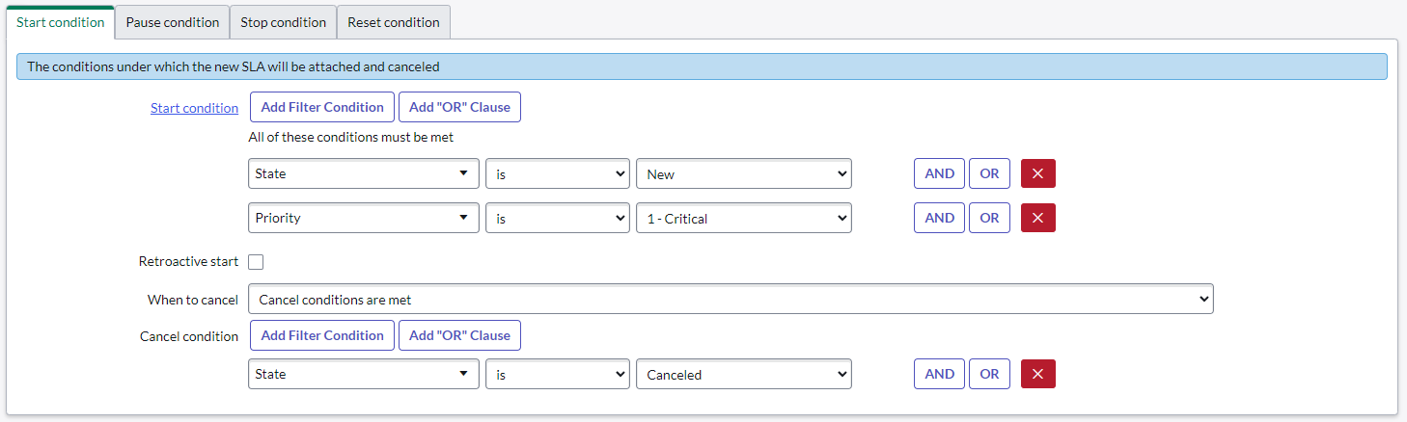
Task: Open the 1 - Critical value dropdown
Action: pyautogui.click(x=743, y=218)
